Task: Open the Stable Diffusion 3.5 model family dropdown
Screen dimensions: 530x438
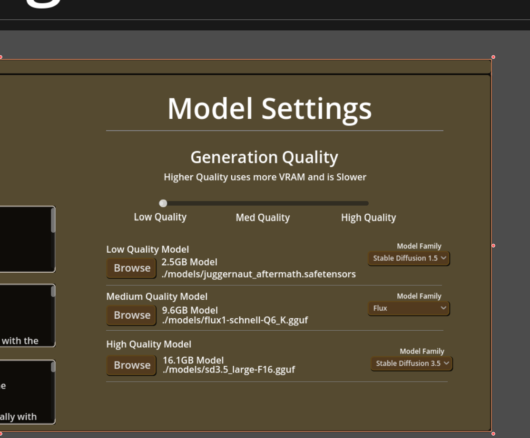Action: click(412, 363)
